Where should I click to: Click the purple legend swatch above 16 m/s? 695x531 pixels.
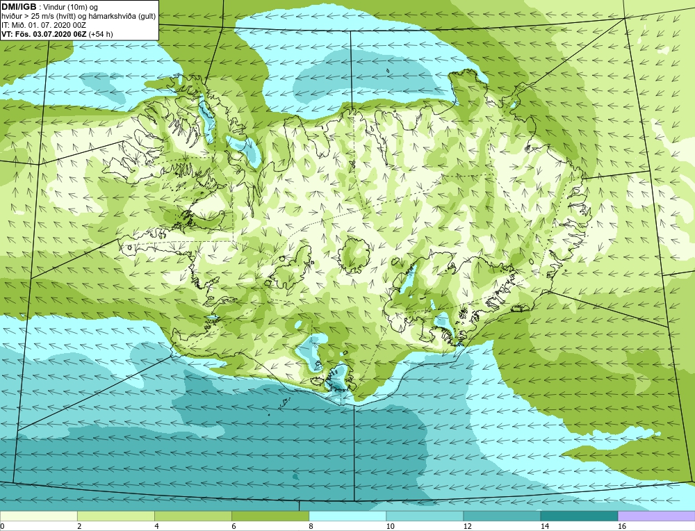pyautogui.click(x=657, y=516)
